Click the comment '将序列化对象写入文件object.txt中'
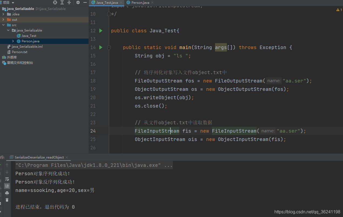 [x=185, y=73]
